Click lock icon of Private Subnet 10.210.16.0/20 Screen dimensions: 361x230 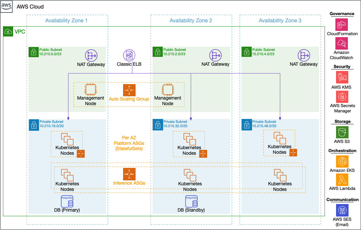pos(34,125)
